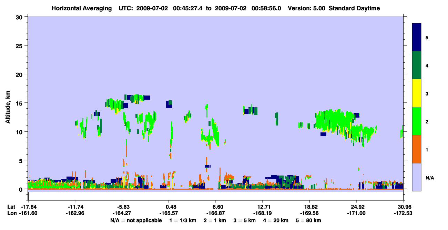The height and width of the screenshot is (230, 448).
Task: Click the 'Lon' row label
Action: [12, 213]
